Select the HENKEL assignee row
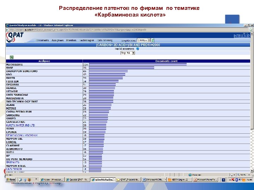 [x=128, y=88]
